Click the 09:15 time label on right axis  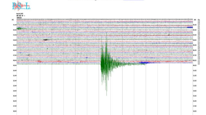click(x=195, y=65)
